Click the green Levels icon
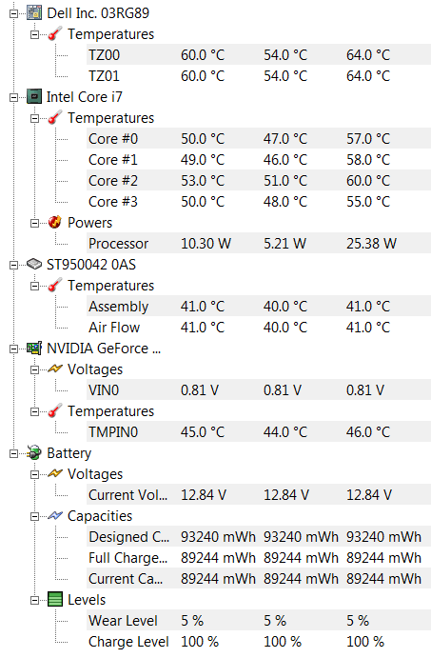431x658 pixels. 55,599
